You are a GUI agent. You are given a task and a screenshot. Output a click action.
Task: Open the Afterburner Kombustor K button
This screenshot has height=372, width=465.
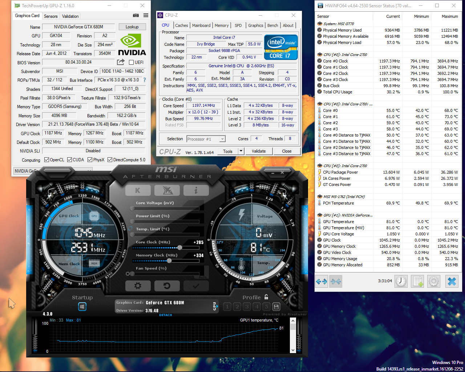(138, 190)
